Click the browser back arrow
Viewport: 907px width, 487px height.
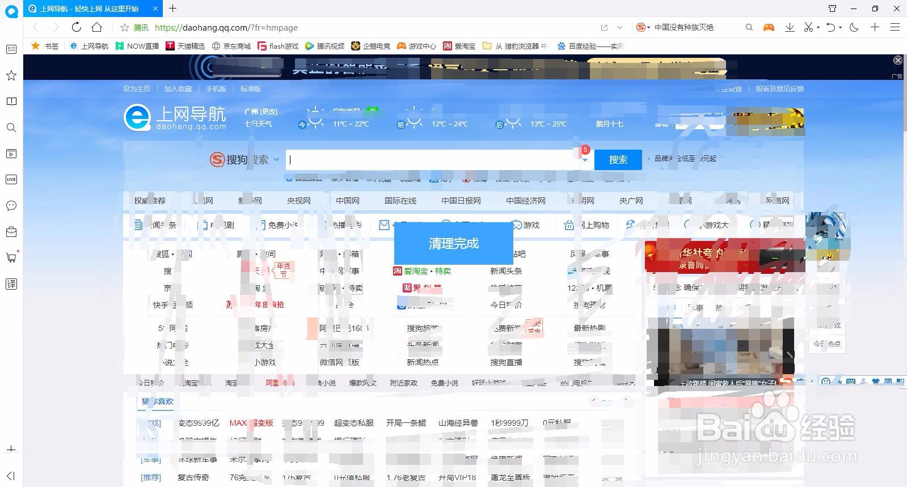tap(36, 27)
